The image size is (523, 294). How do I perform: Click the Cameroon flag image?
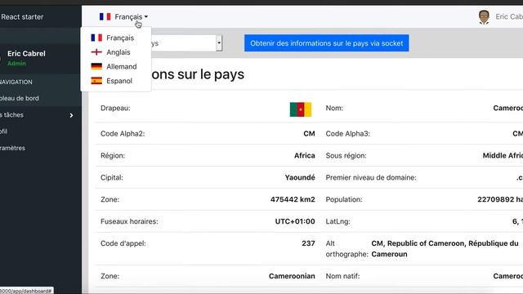point(301,109)
